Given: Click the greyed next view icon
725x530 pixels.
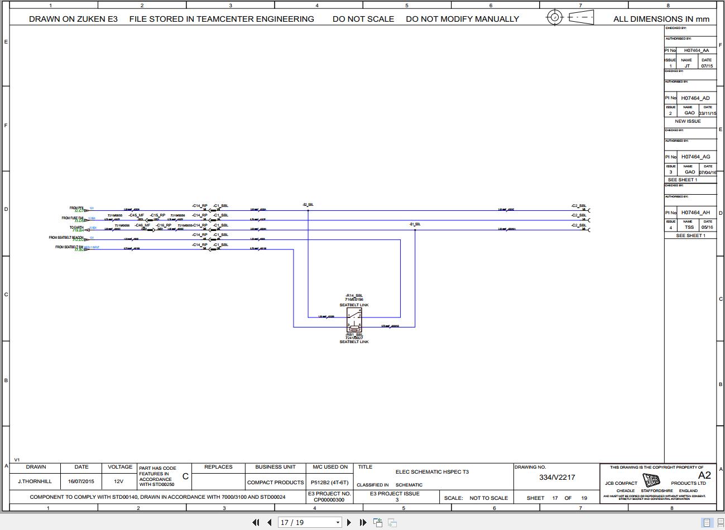Looking at the screenshot, I should pos(392,522).
